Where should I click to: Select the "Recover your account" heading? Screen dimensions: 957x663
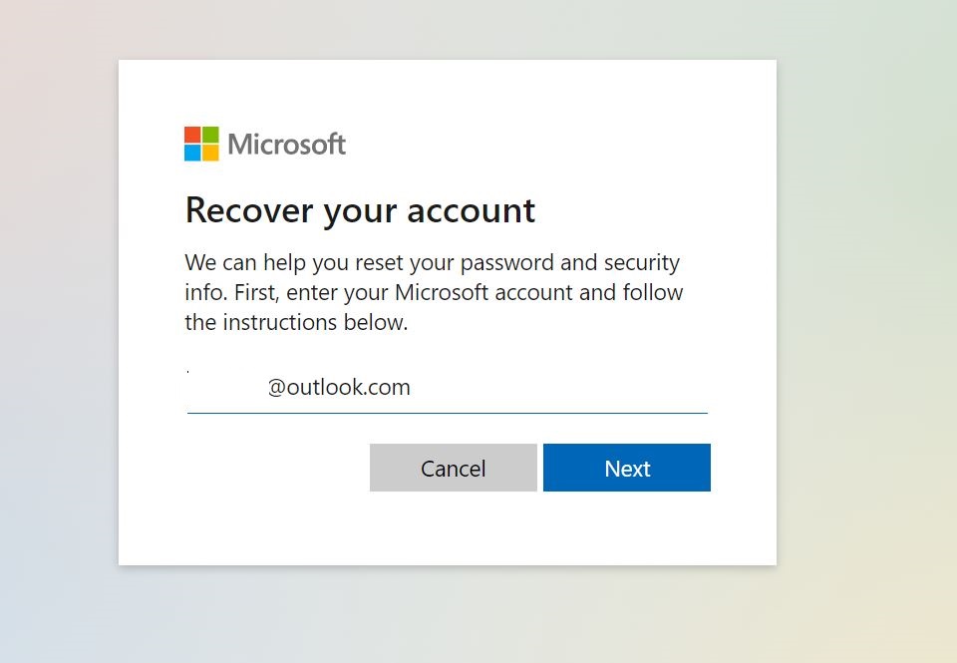pos(360,210)
